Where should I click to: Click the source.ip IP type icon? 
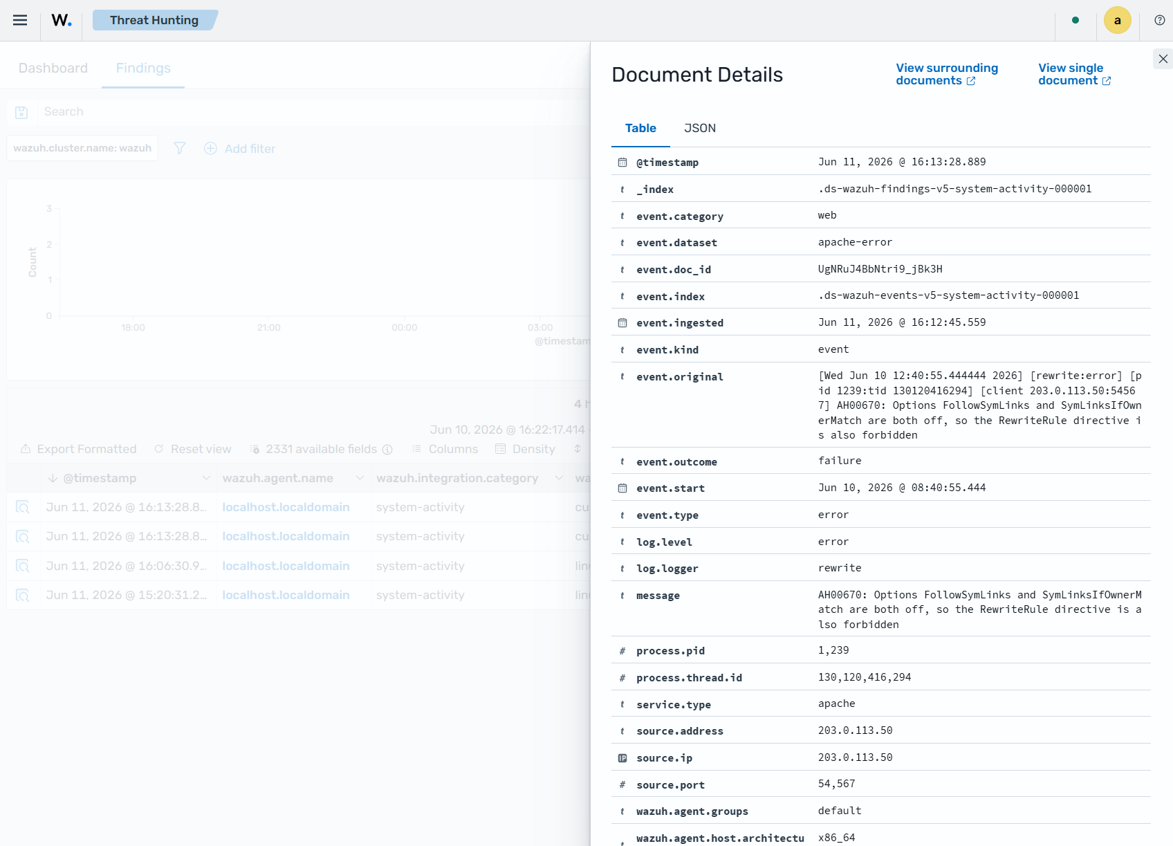click(x=622, y=758)
